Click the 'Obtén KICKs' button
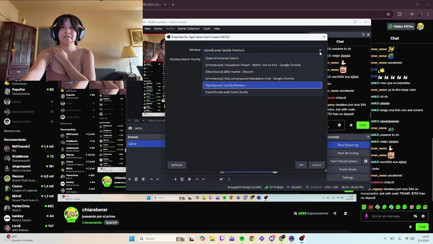433x244 pixels. (401, 26)
